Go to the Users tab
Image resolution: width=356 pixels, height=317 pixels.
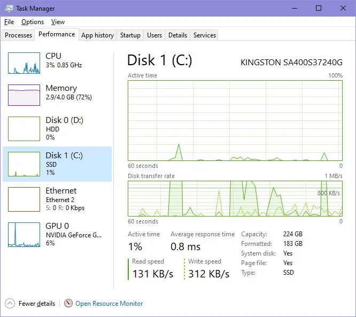click(154, 35)
